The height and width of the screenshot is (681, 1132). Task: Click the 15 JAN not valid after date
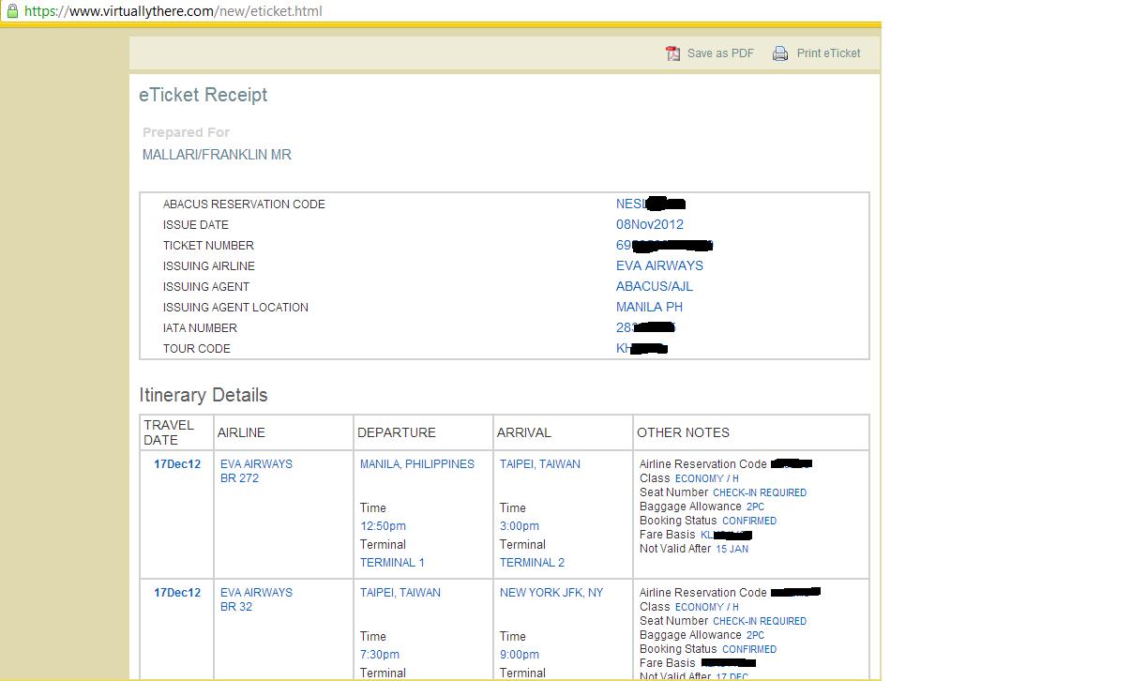point(732,549)
